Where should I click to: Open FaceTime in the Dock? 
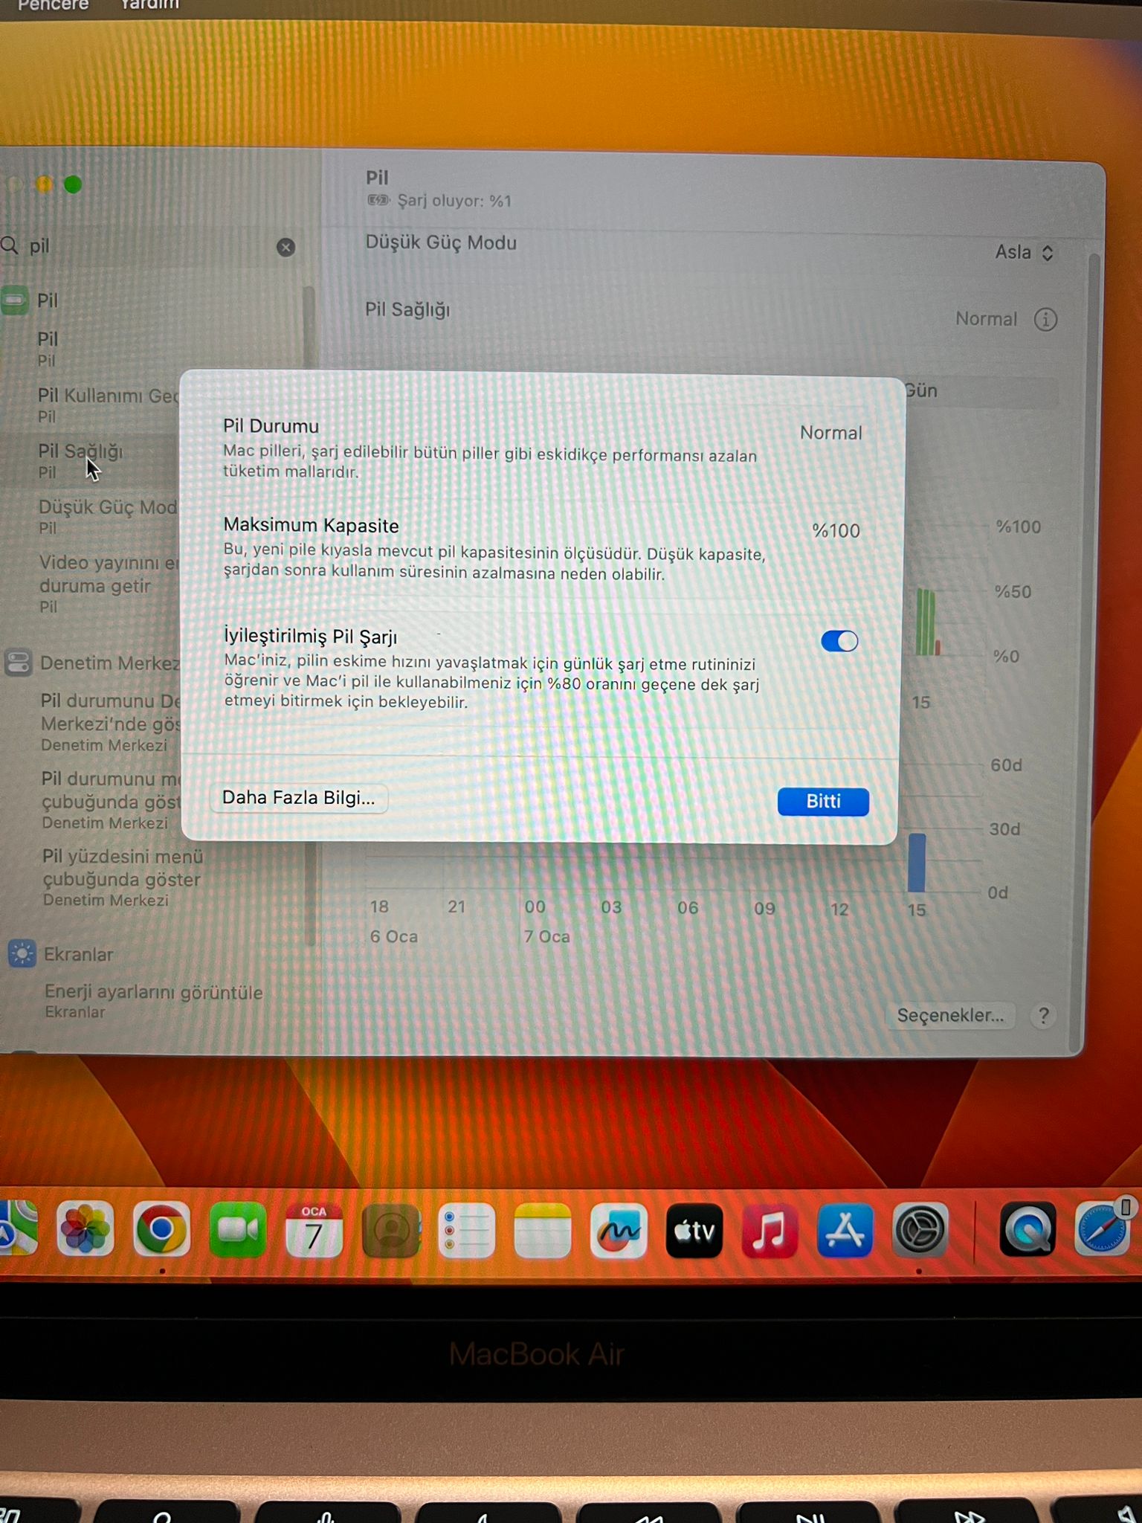pos(237,1229)
